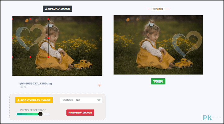Click the girl-6053037_1280.jpg file name
Screen dimensions: 224x124
click(x=36, y=83)
